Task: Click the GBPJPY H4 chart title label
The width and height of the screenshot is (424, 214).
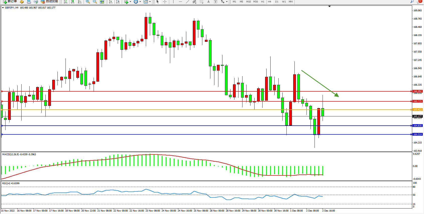Action: [x=12, y=8]
